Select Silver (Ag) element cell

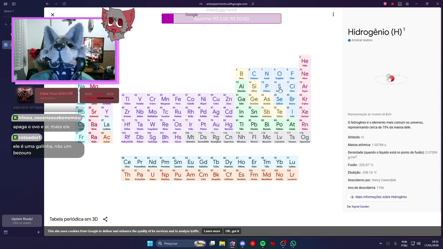click(x=216, y=112)
